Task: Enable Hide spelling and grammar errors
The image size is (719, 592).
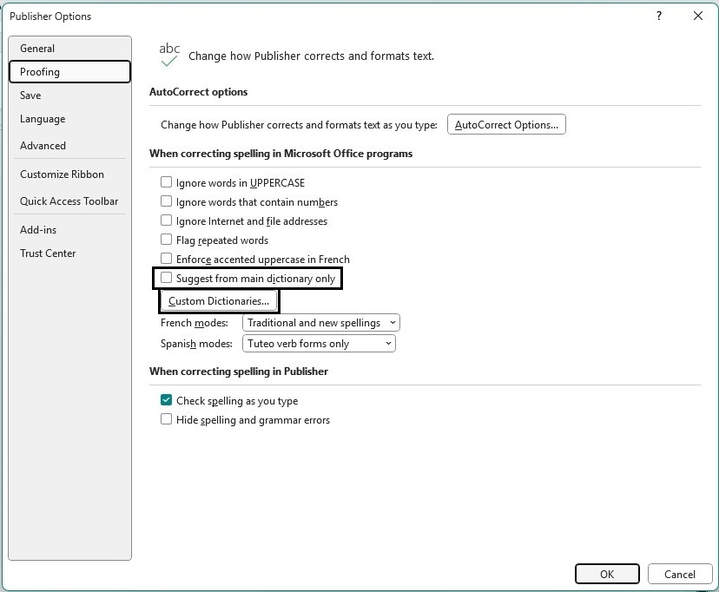Action: [167, 420]
